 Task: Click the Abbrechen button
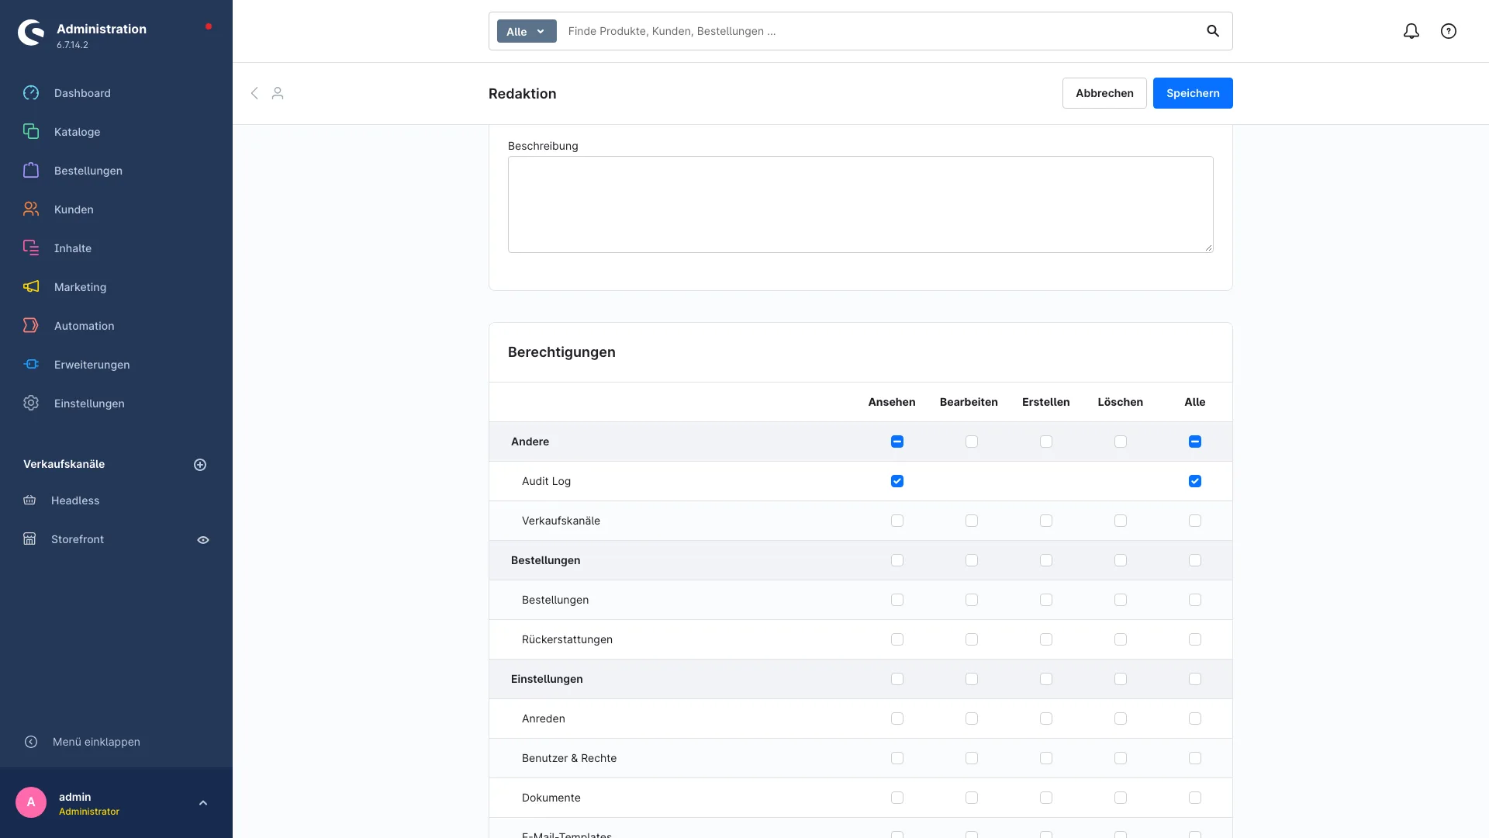pyautogui.click(x=1104, y=93)
